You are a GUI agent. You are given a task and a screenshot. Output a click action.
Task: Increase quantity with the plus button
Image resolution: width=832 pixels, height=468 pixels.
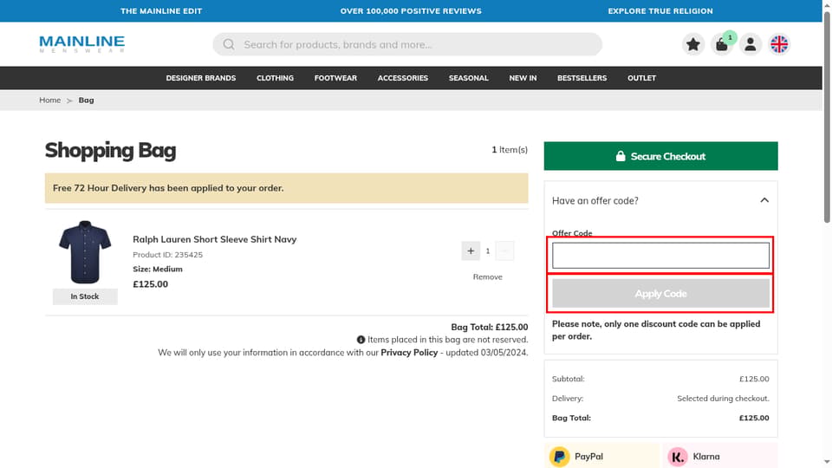tap(471, 251)
